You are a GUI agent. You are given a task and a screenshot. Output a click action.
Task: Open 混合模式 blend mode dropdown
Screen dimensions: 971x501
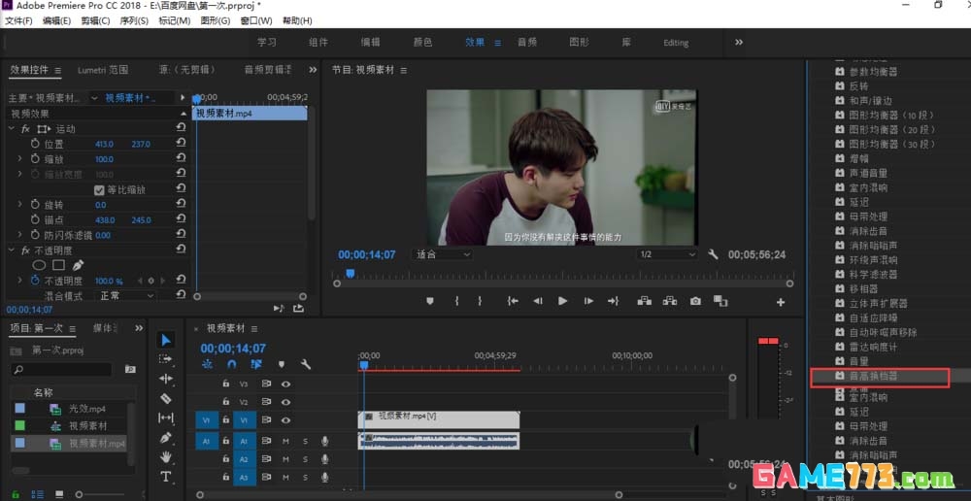[126, 296]
